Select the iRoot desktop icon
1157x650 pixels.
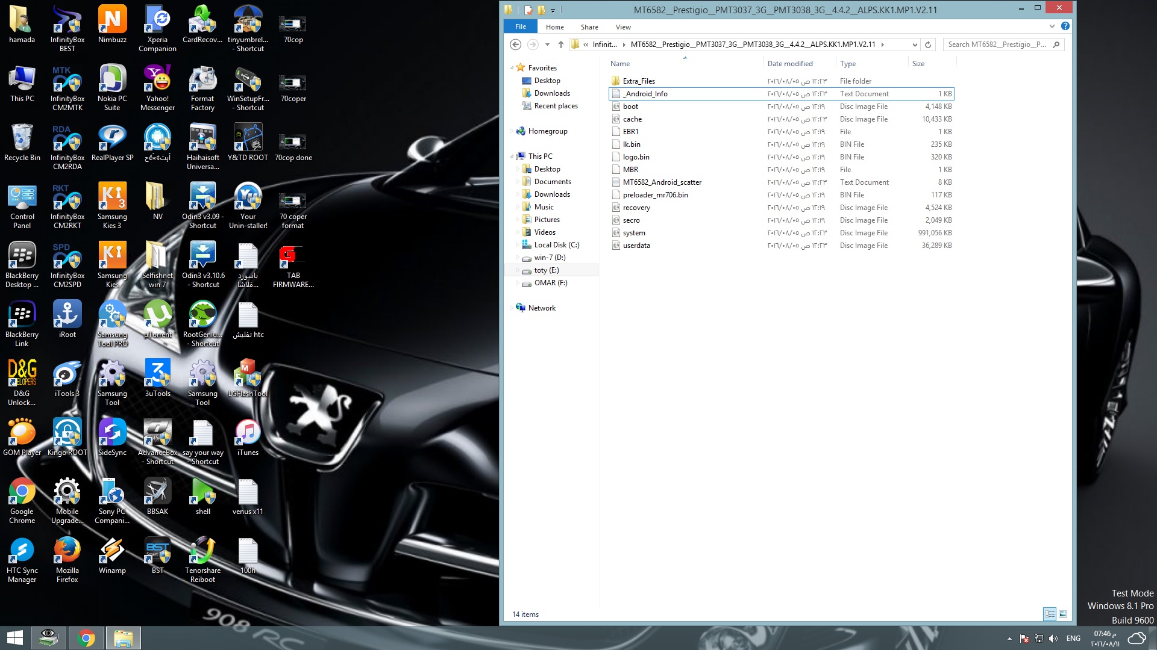(67, 319)
